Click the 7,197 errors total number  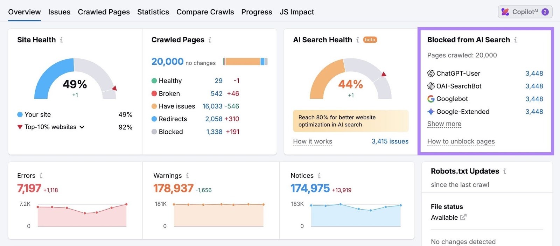[x=29, y=188]
